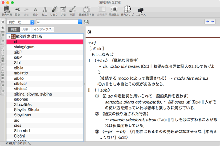Click the cf. sic cross reference
The height and width of the screenshot is (146, 220).
[x=97, y=49]
